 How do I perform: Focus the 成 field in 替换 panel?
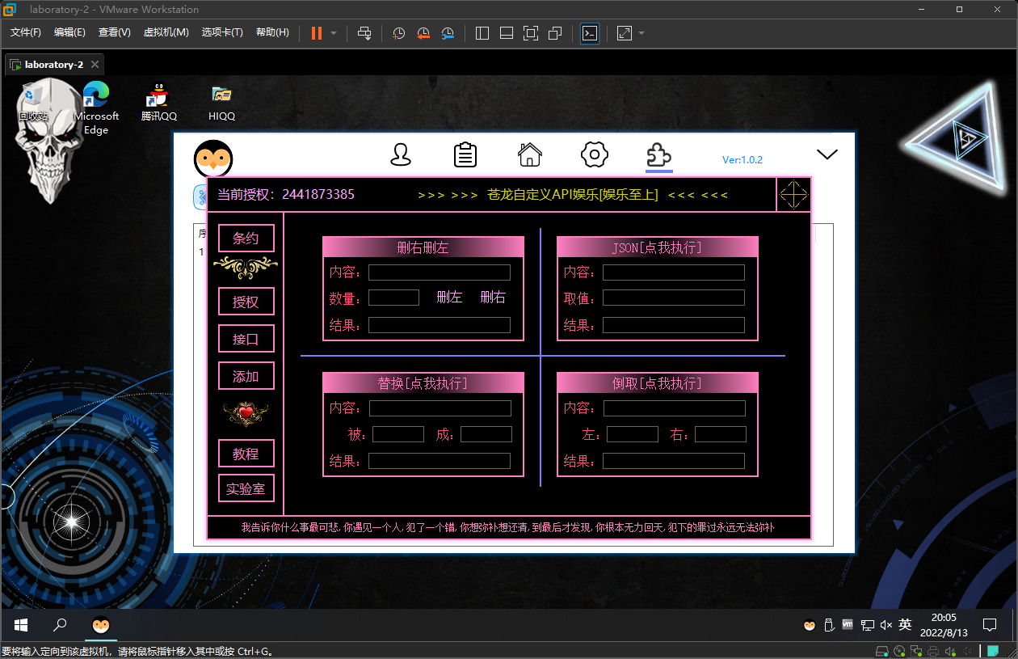[486, 434]
